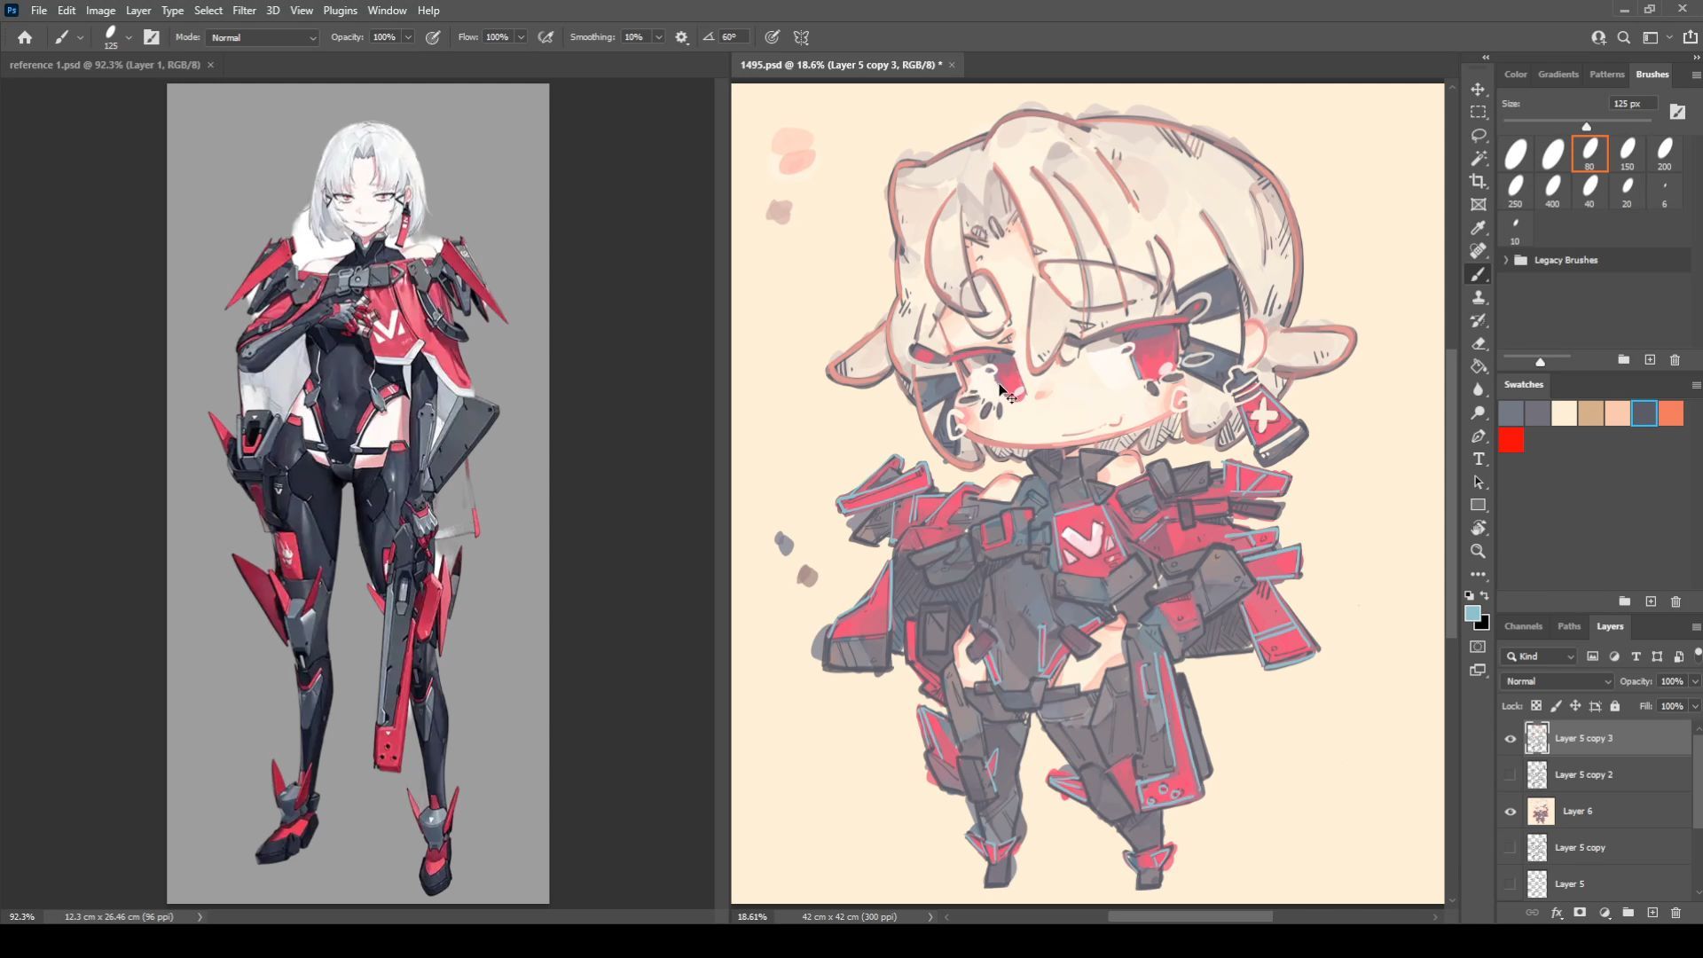Click the search icon in options bar
Image resolution: width=1703 pixels, height=958 pixels.
tap(1624, 37)
